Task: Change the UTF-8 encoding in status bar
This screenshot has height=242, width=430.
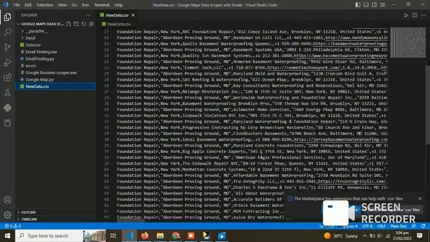Action: tap(368, 226)
